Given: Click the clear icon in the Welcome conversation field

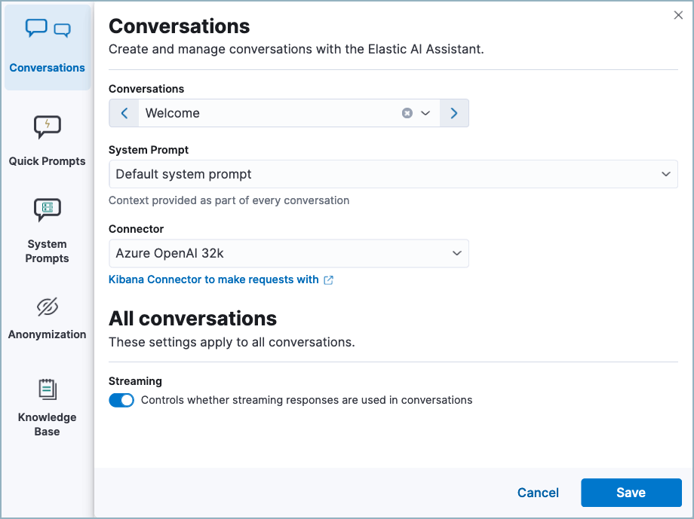Looking at the screenshot, I should pos(407,113).
